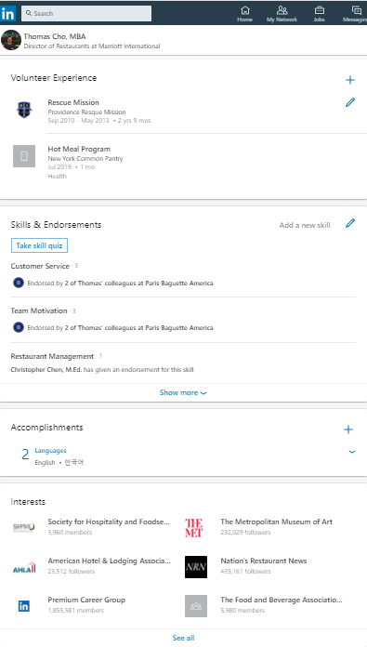Open Premium Career Group interest
Screen dimensions: 367x647
click(86, 600)
